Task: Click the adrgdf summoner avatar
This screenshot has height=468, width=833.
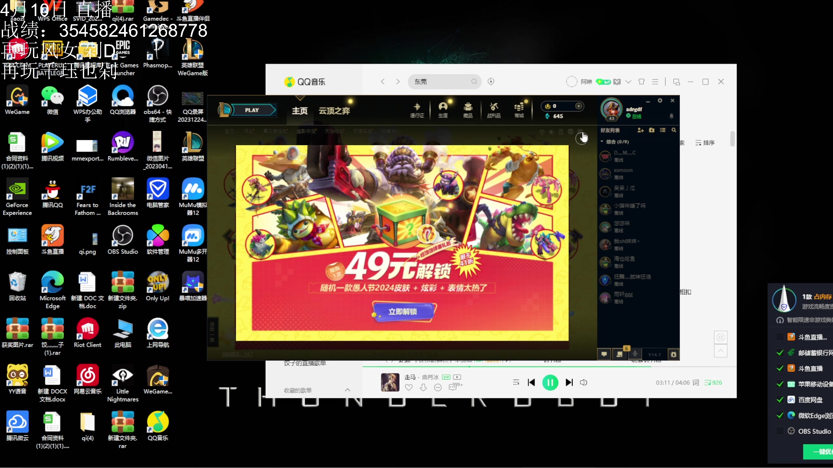Action: tap(611, 109)
